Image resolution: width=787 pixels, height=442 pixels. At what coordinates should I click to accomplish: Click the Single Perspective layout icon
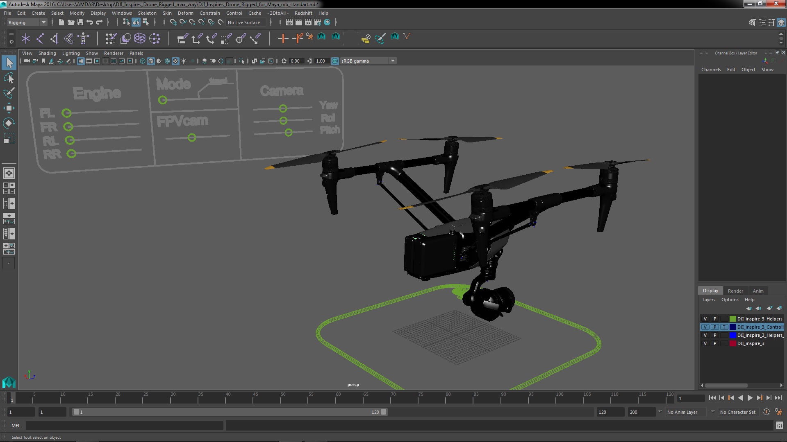[x=9, y=173]
